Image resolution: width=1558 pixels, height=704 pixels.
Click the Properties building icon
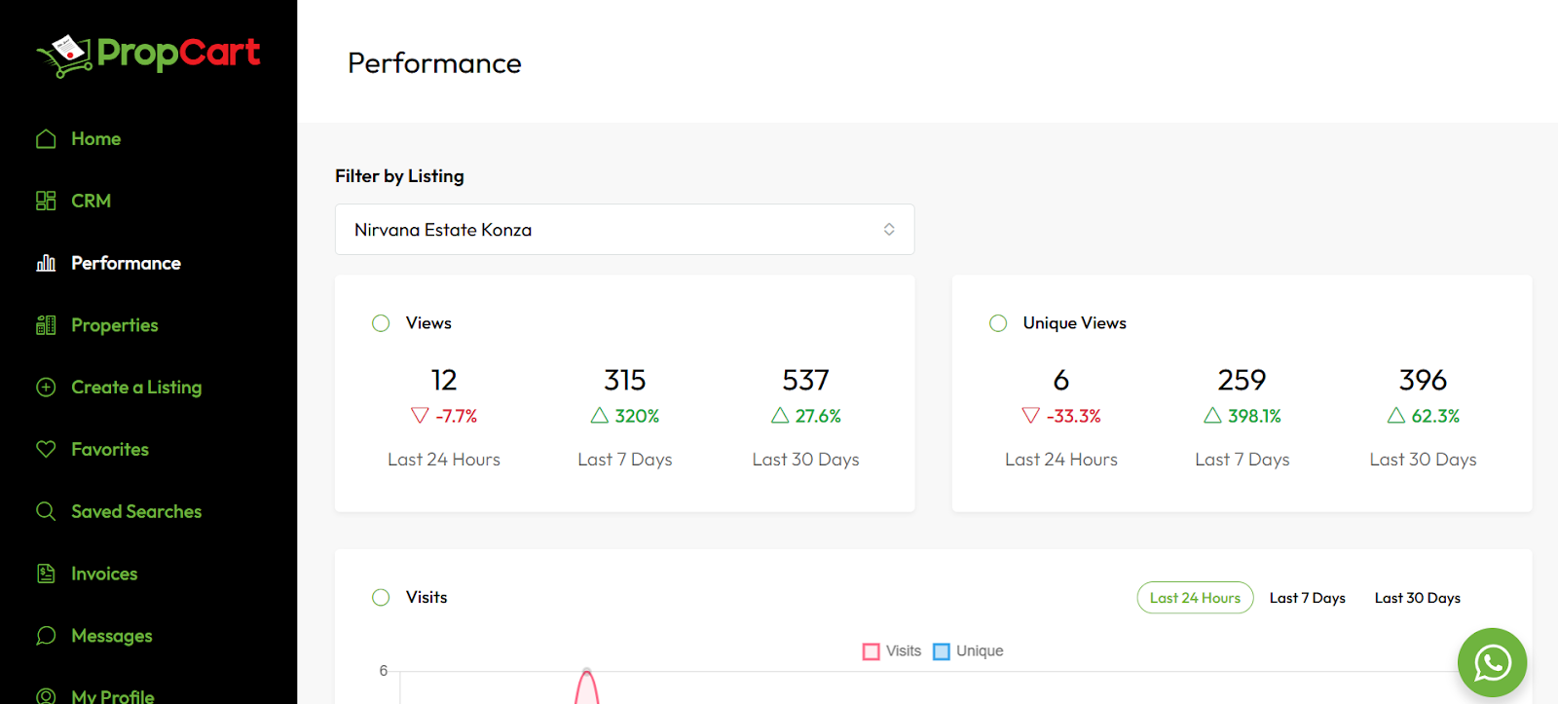[x=46, y=325]
